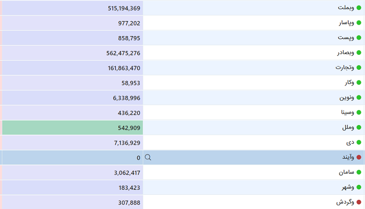
Task: Click the value 0 in وآیند row
Action: (139, 158)
